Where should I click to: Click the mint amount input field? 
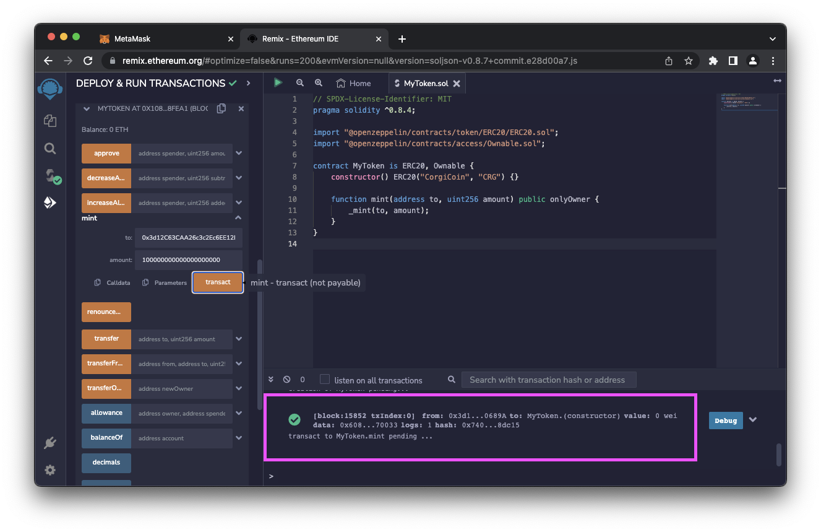(189, 260)
